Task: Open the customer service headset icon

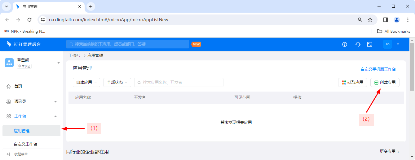Action: [358, 44]
